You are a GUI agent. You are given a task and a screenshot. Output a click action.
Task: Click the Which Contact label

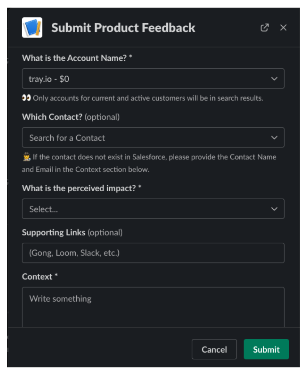52,117
